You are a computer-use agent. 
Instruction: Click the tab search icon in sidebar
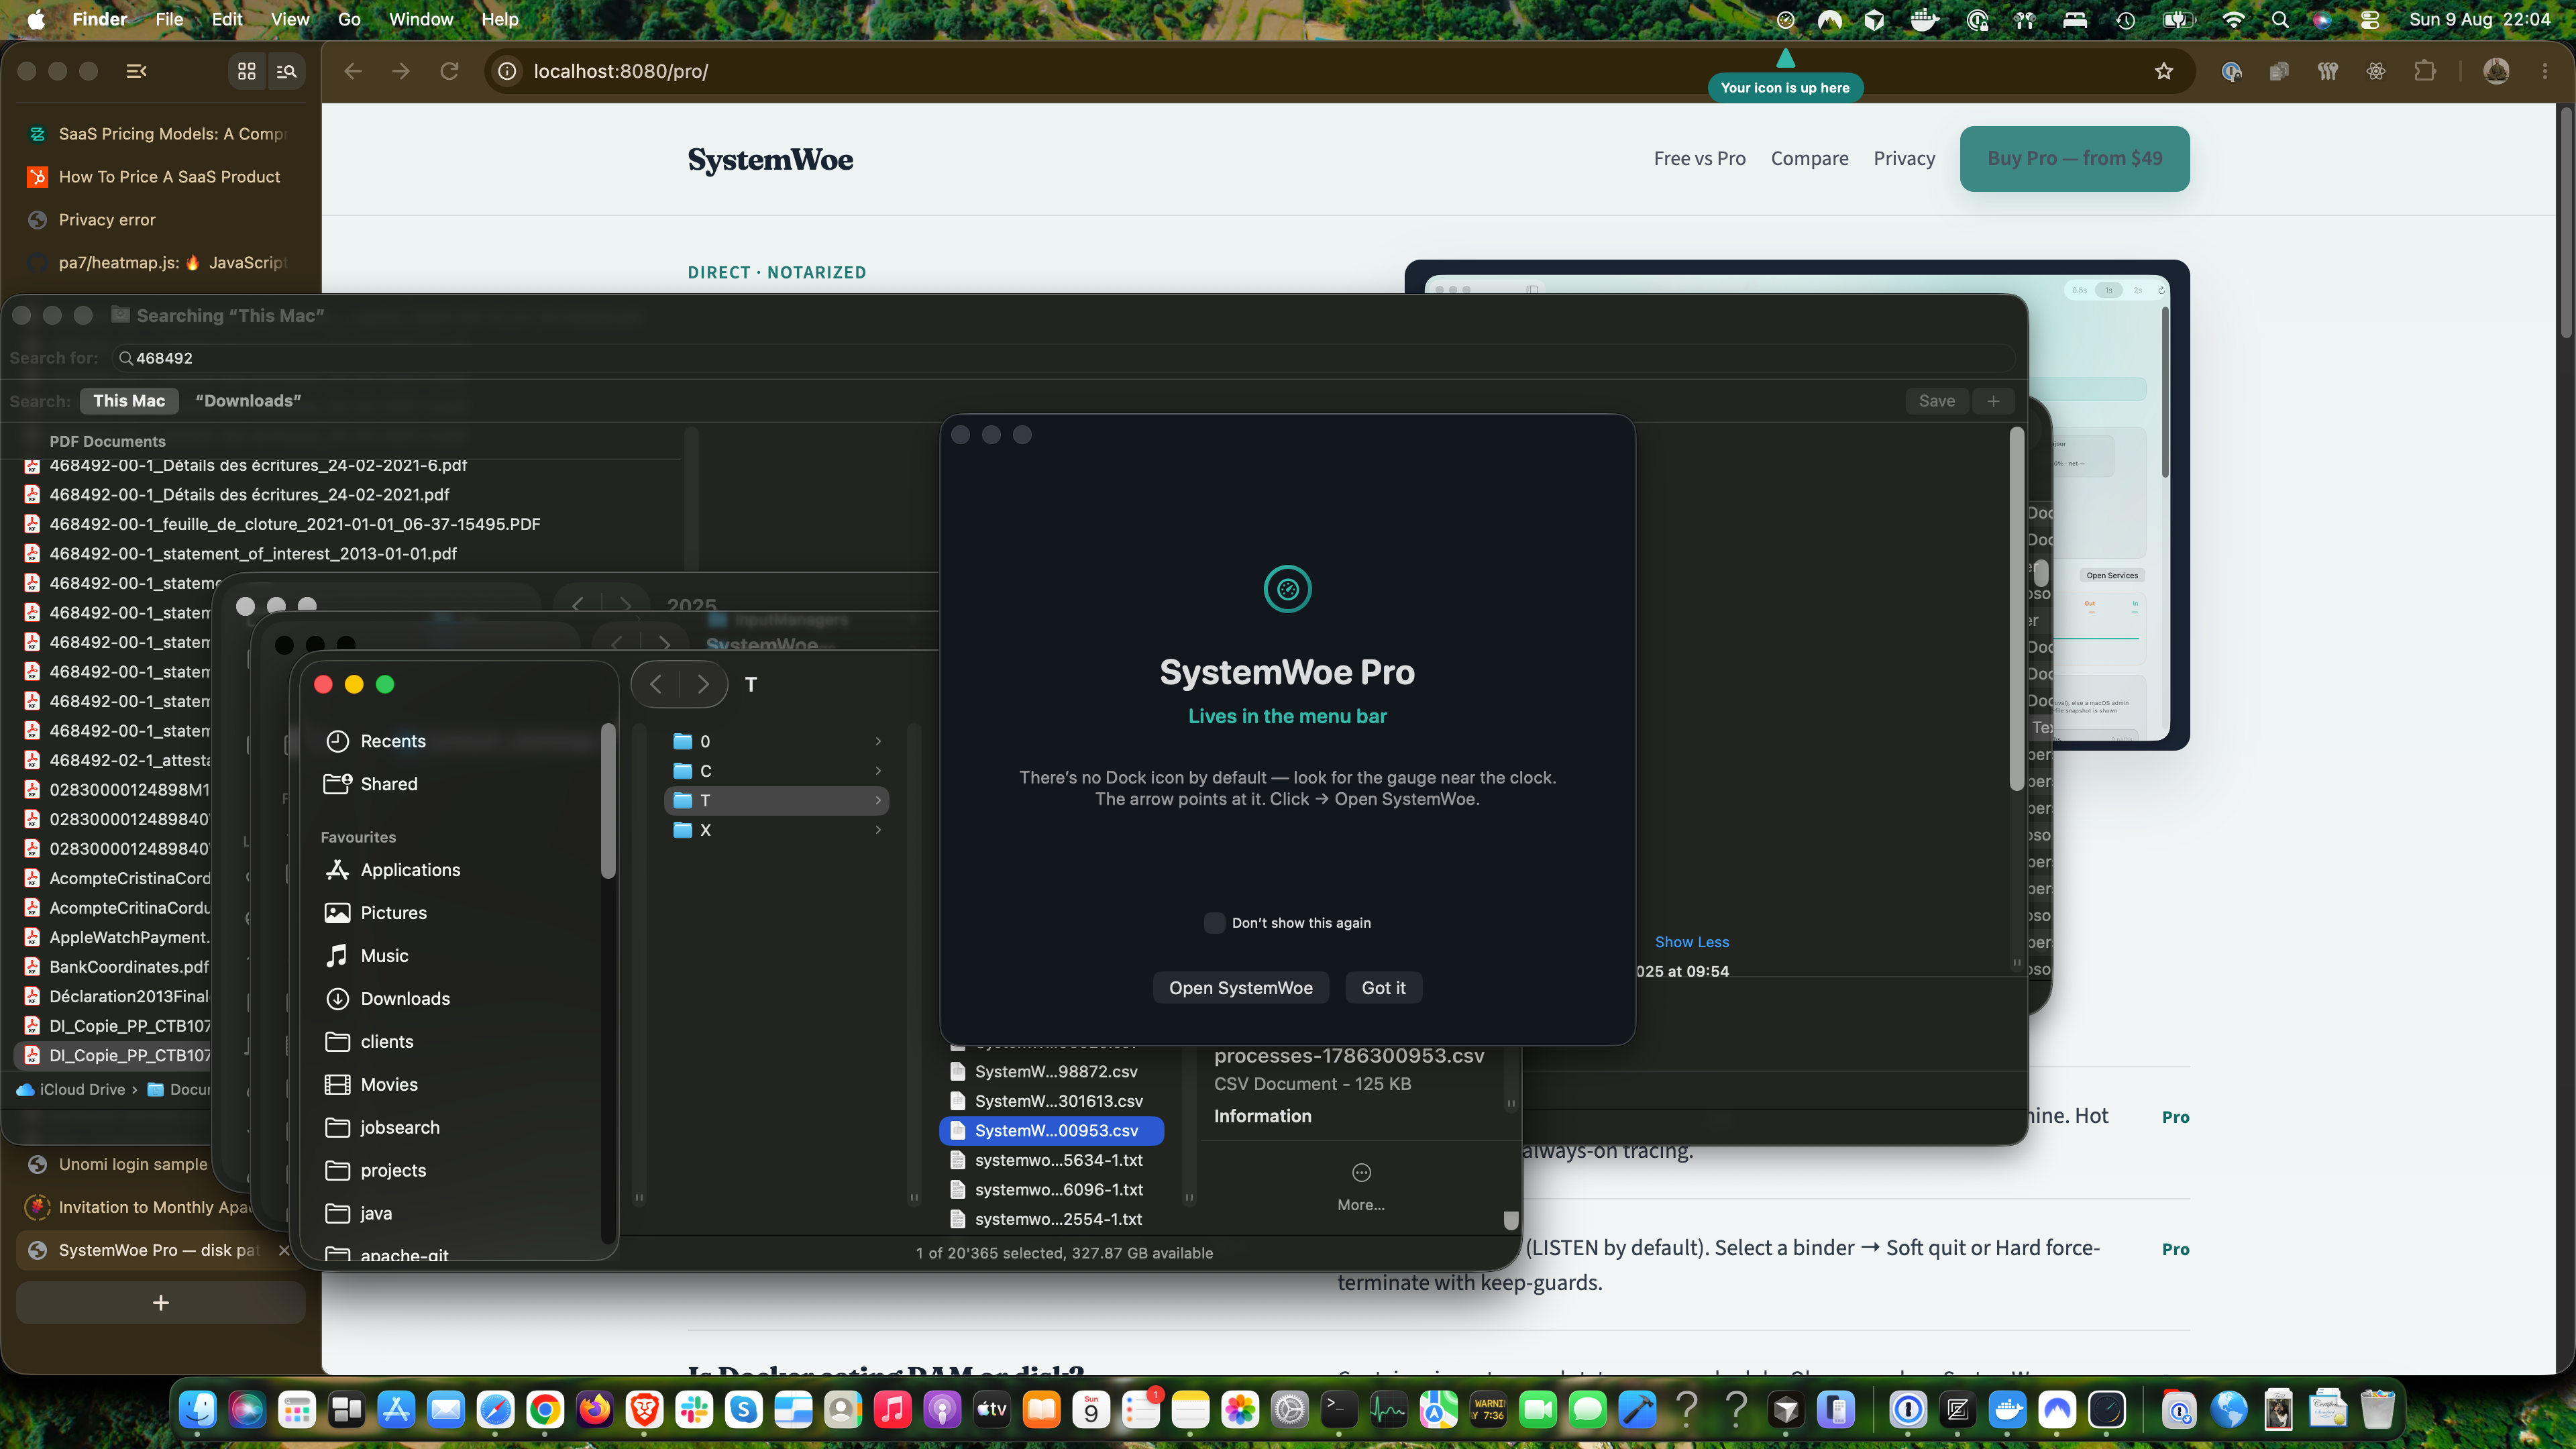(287, 71)
